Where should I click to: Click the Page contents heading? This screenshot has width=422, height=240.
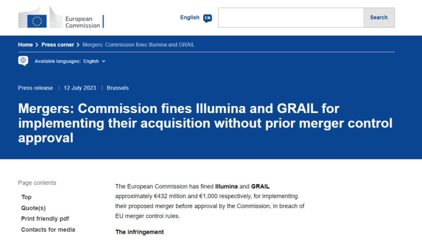[x=37, y=183]
